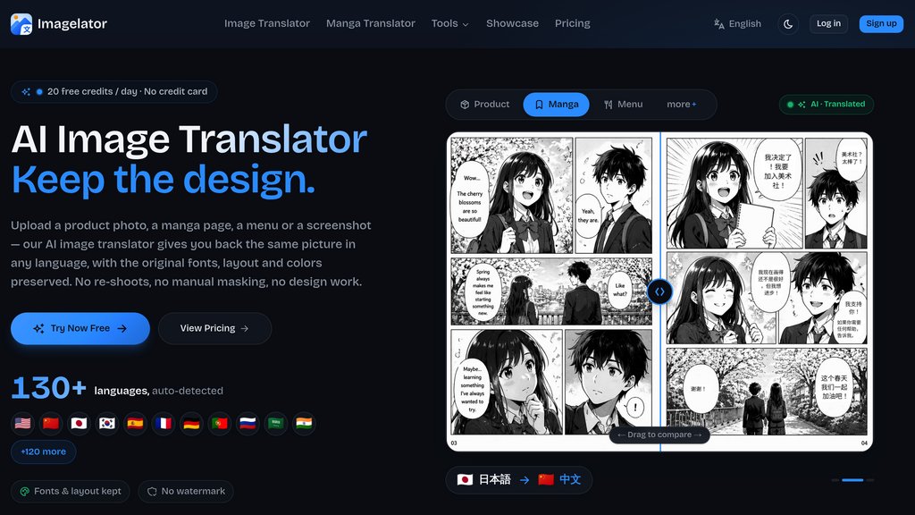
Task: Go to the Manga Translator page
Action: (371, 23)
